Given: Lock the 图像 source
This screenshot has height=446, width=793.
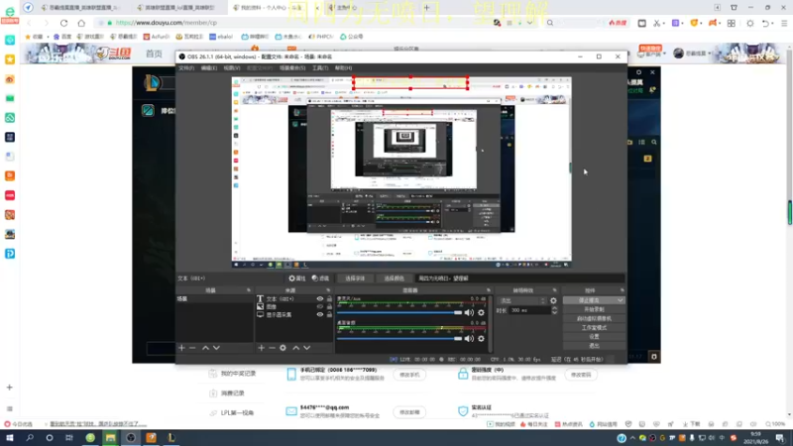Looking at the screenshot, I should point(329,306).
